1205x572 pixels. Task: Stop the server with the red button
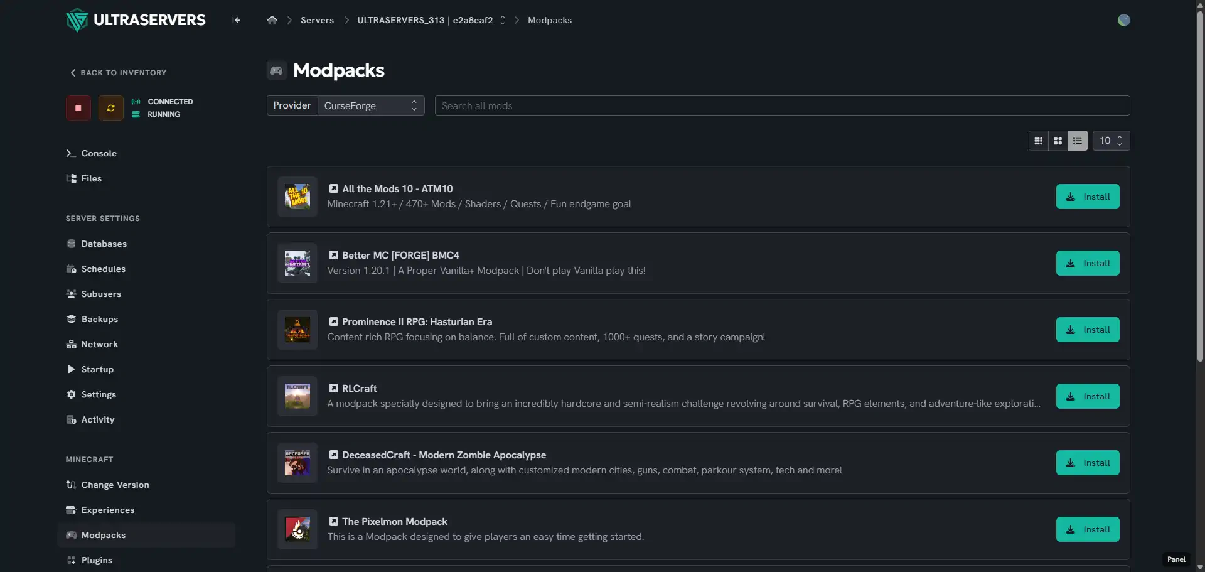pos(78,108)
